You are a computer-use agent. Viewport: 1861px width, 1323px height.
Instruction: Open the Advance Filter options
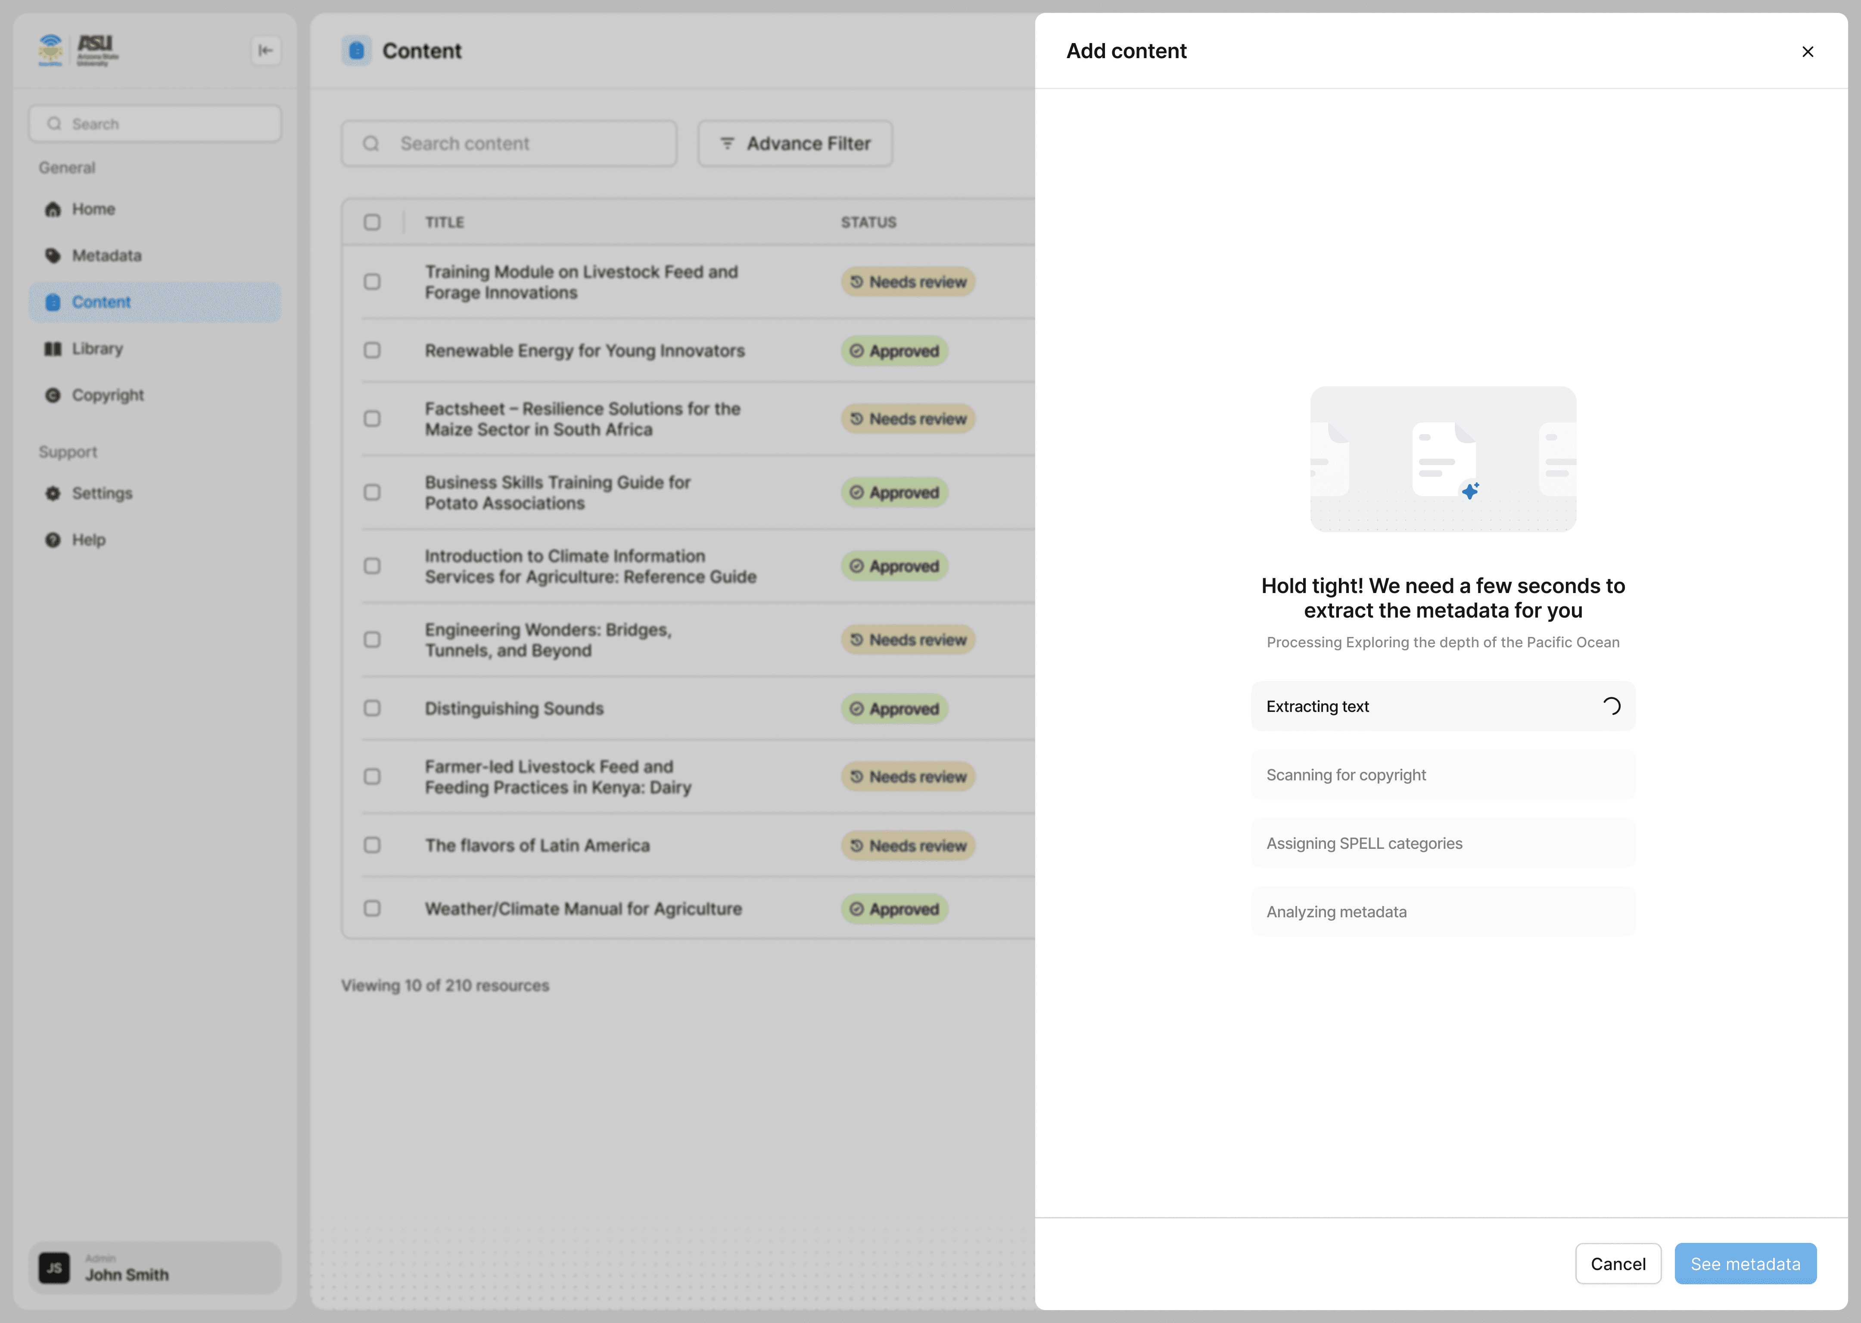pyautogui.click(x=794, y=143)
